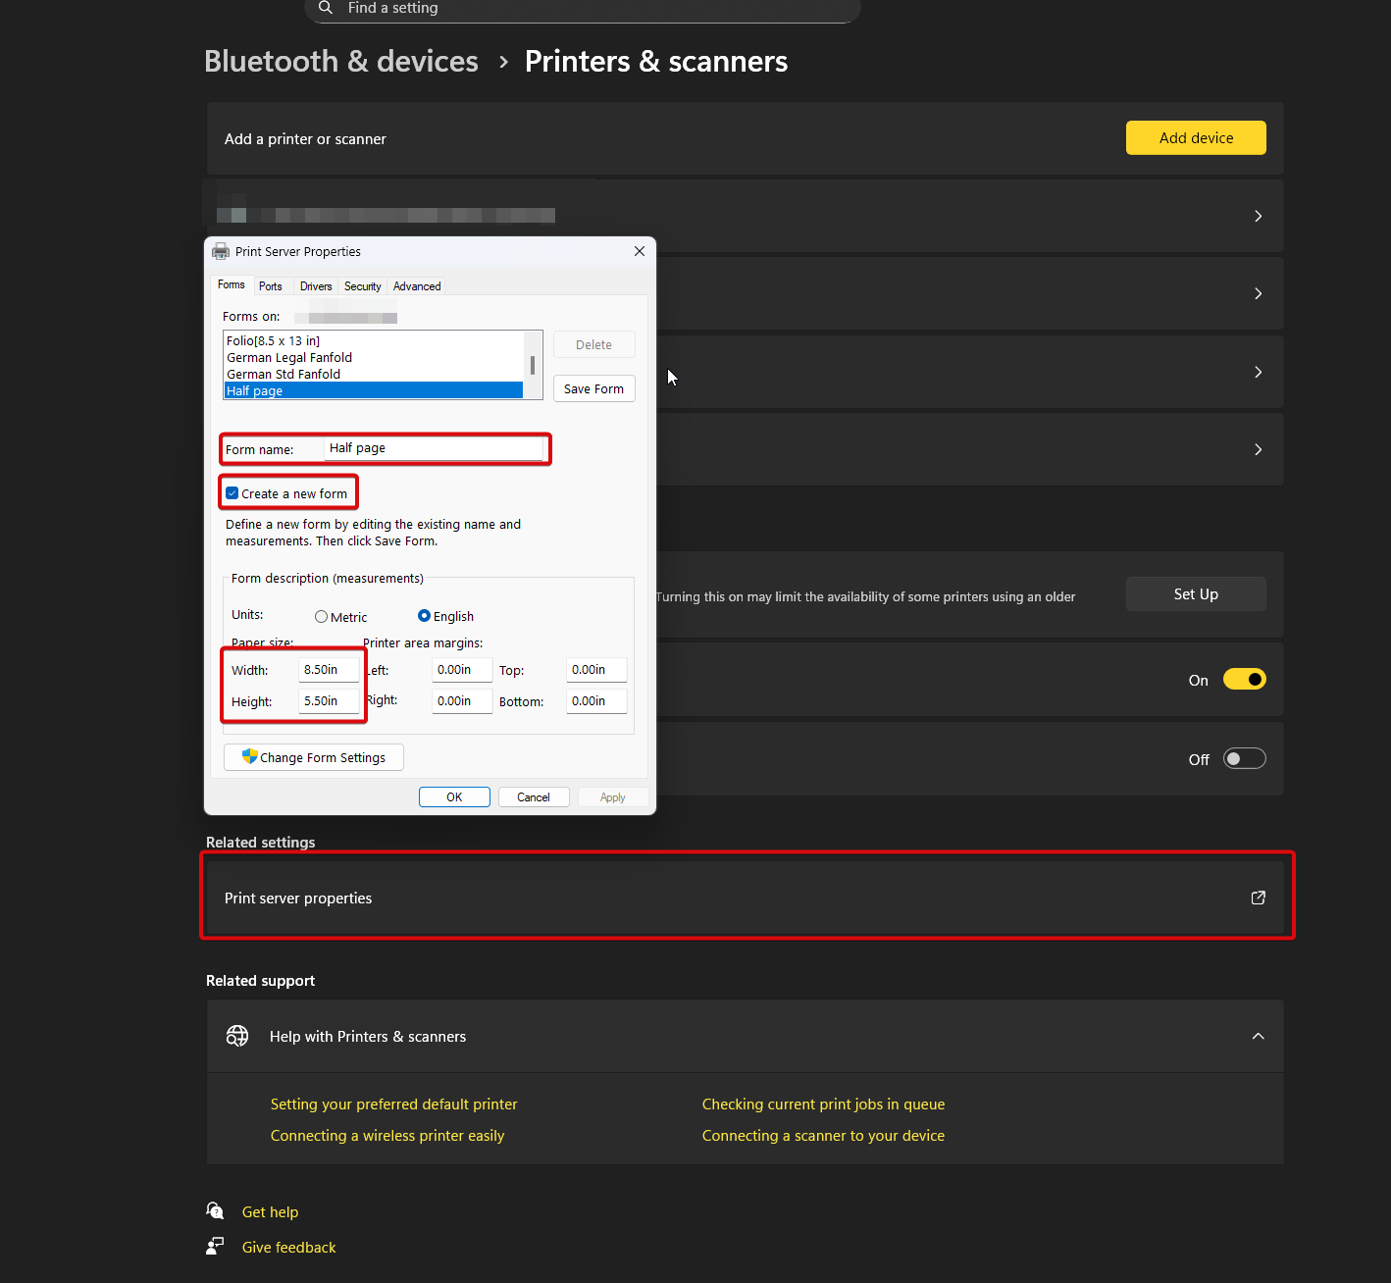
Task: Click the Save Form button
Action: coord(593,388)
